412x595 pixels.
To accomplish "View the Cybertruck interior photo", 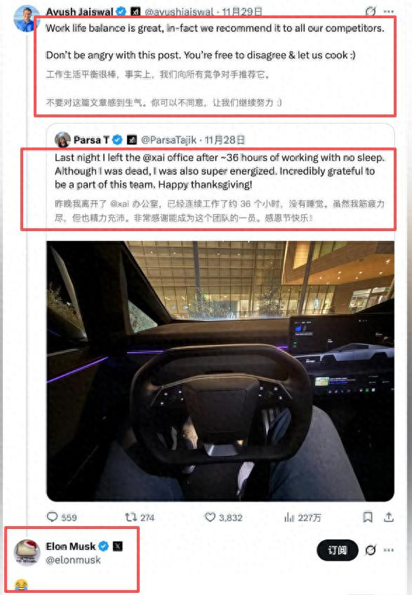I will 220,371.
